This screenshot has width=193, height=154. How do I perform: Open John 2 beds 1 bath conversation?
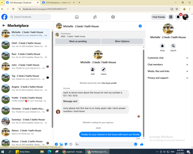click(25, 66)
